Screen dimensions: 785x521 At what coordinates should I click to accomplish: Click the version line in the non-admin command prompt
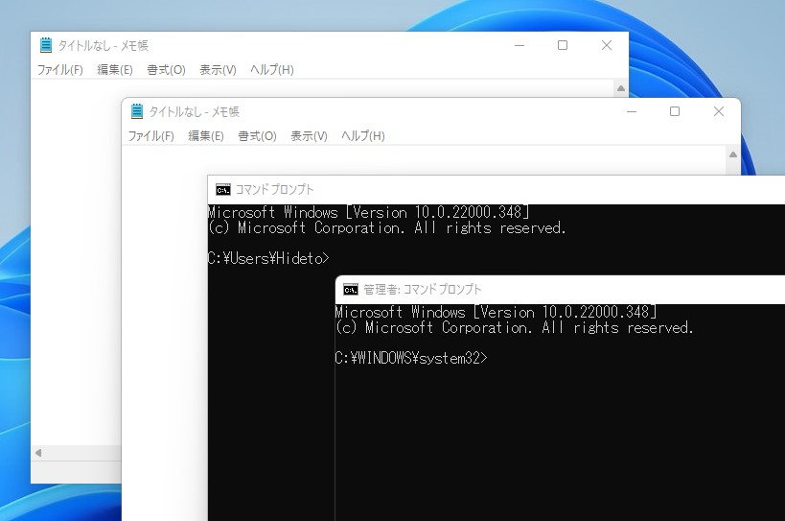368,212
